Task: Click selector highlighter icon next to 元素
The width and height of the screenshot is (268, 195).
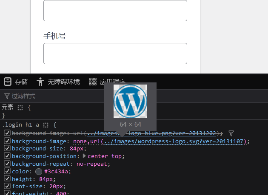Action: [20, 107]
